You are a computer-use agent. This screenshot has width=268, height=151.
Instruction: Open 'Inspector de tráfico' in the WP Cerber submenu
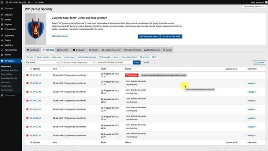tap(10, 70)
